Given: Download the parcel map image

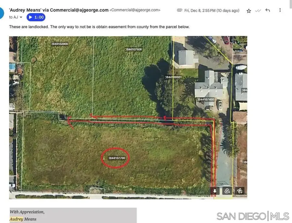Looking at the screenshot, I should (x=214, y=191).
